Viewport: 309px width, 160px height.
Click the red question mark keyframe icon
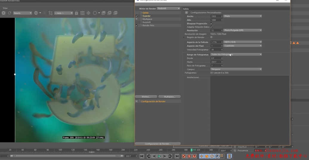tap(194, 156)
